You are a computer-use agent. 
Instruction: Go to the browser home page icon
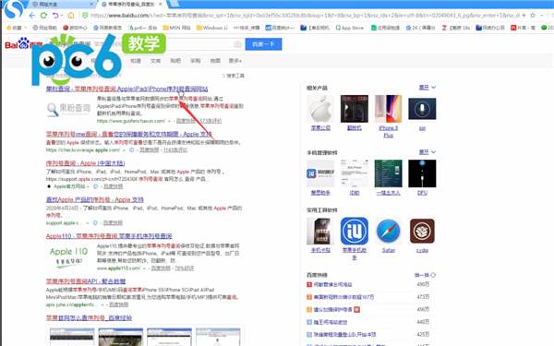coord(71,15)
